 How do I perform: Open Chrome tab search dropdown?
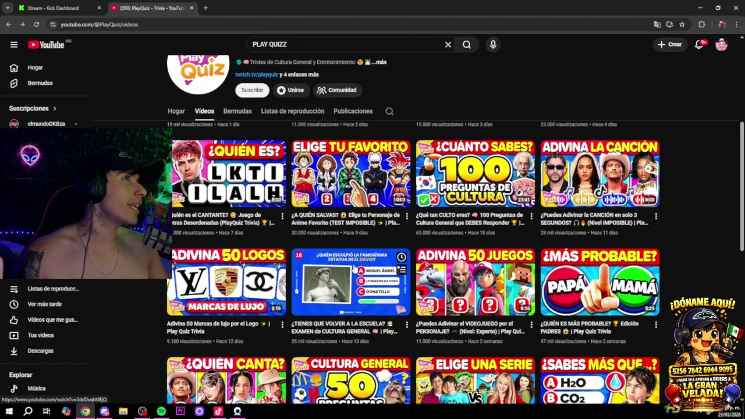coord(8,8)
